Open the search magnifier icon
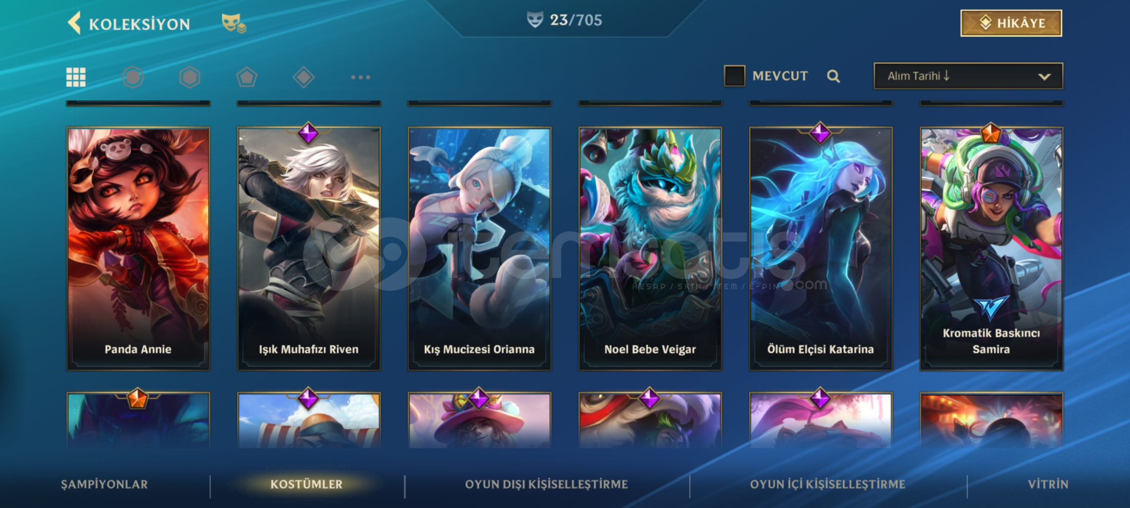The height and width of the screenshot is (508, 1130). coord(833,76)
